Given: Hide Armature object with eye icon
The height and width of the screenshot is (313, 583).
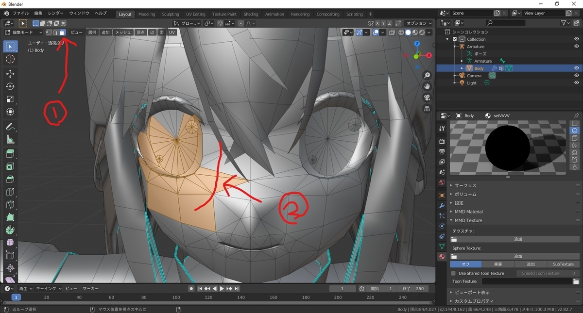Looking at the screenshot, I should click(x=577, y=47).
